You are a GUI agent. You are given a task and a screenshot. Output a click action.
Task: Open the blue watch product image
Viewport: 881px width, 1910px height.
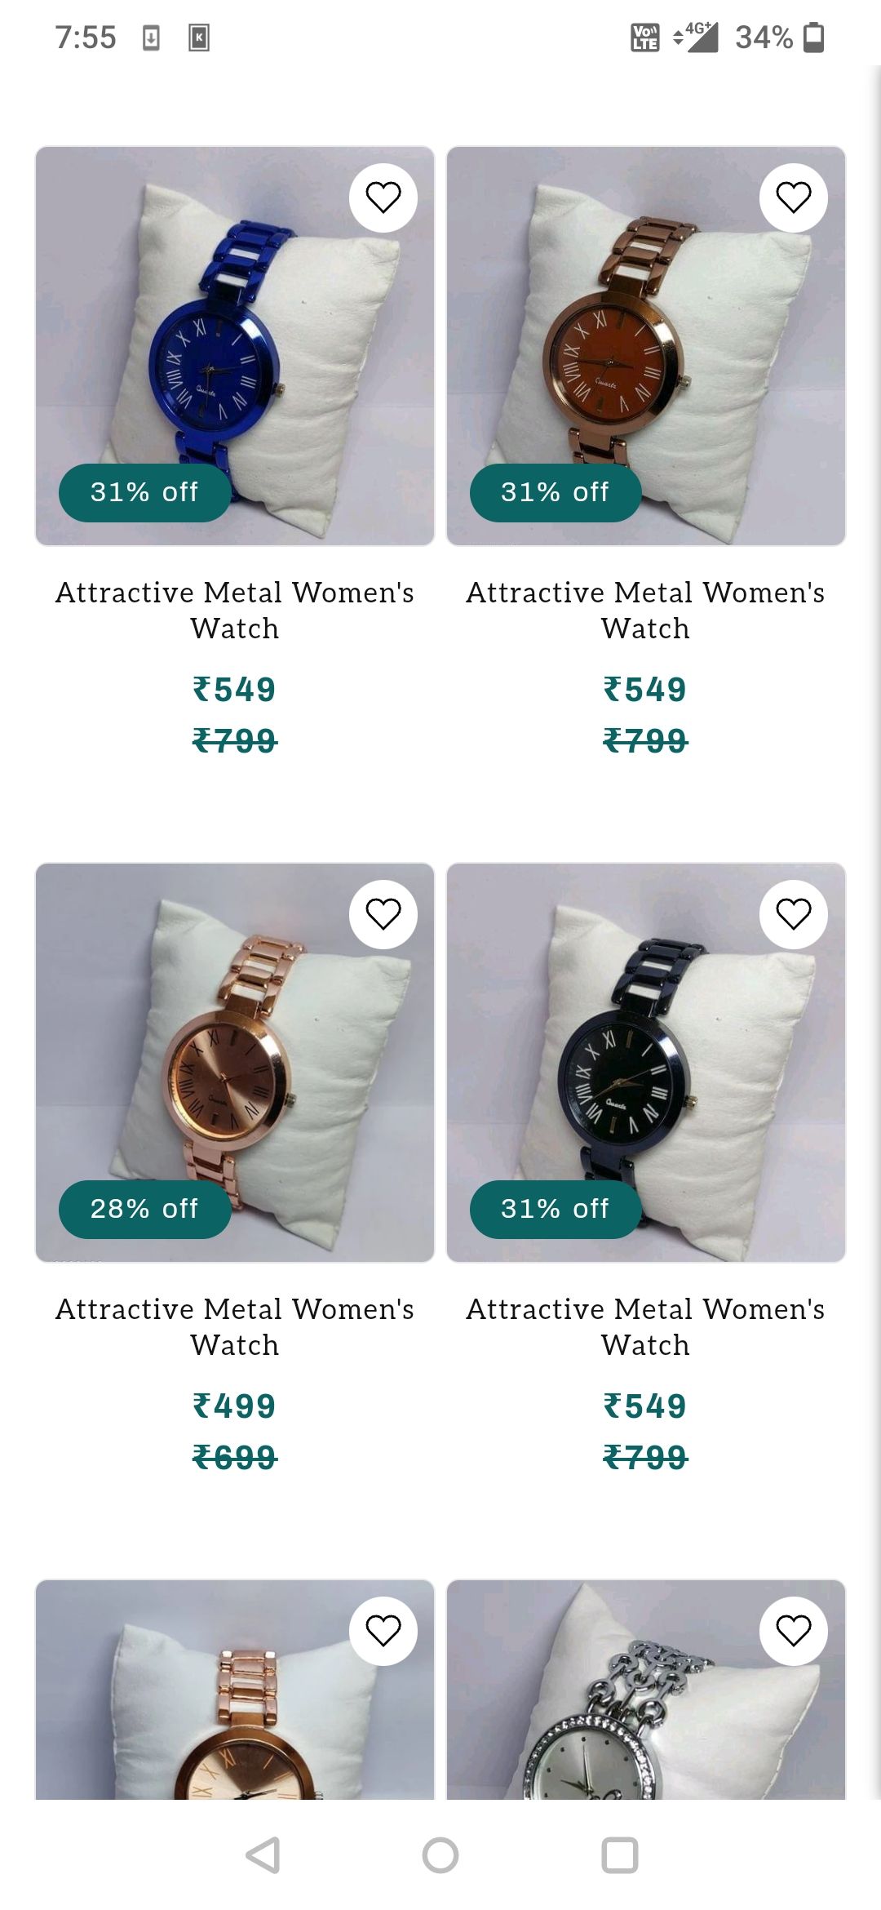coord(235,346)
